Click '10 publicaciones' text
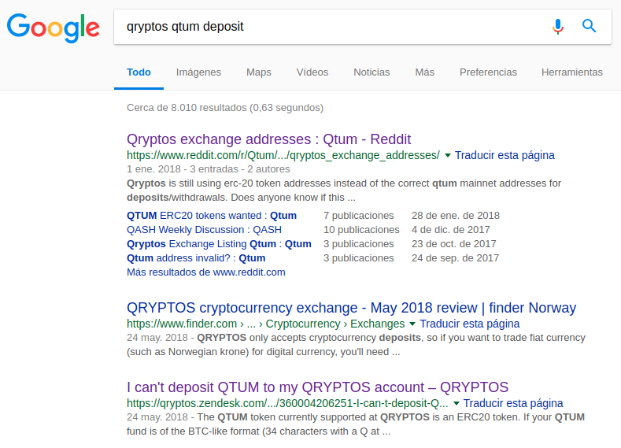 pyautogui.click(x=361, y=230)
